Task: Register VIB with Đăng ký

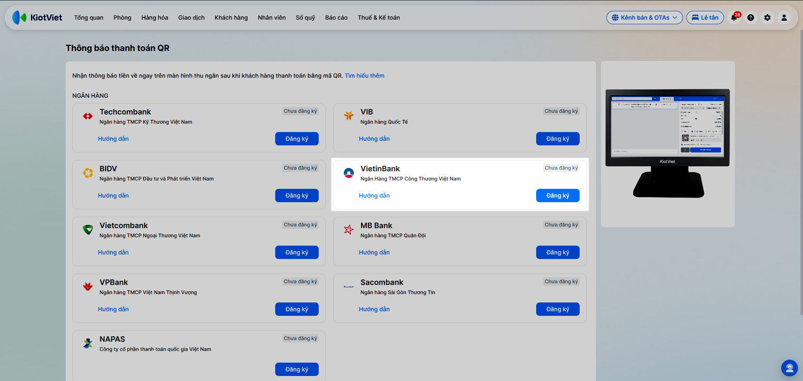Action: pyautogui.click(x=558, y=139)
